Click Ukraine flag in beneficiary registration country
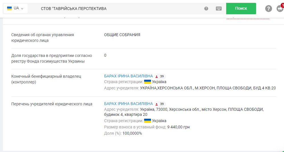This screenshot has height=152, width=284. [x=148, y=82]
